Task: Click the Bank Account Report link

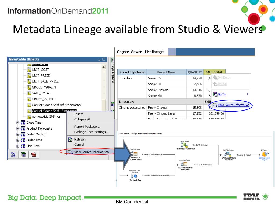Action: [x=265, y=159]
